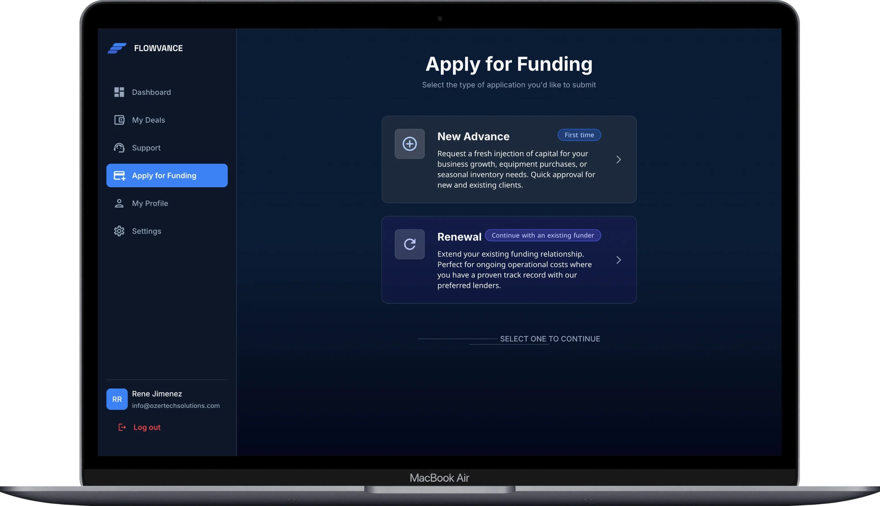This screenshot has width=880, height=506.
Task: Click the Renewal description paragraph
Action: tap(515, 270)
